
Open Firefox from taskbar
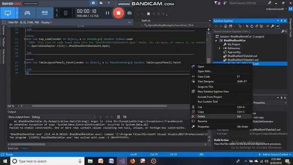pyautogui.click(x=132, y=161)
